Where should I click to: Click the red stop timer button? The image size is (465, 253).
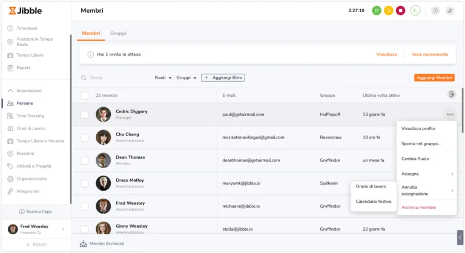point(400,11)
